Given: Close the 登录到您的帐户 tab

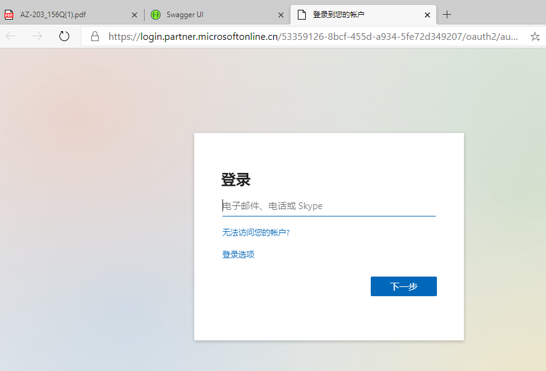Looking at the screenshot, I should pyautogui.click(x=427, y=15).
